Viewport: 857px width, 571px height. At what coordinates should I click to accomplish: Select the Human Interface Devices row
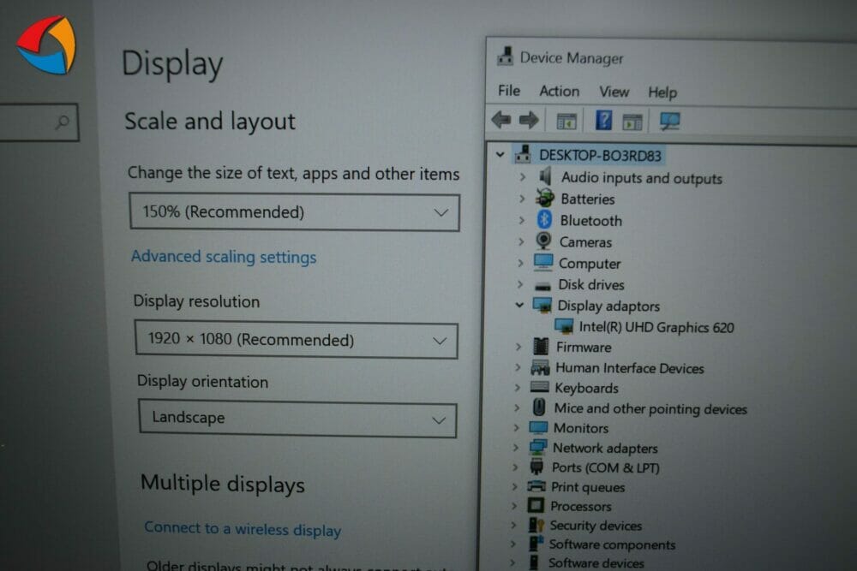(x=630, y=368)
